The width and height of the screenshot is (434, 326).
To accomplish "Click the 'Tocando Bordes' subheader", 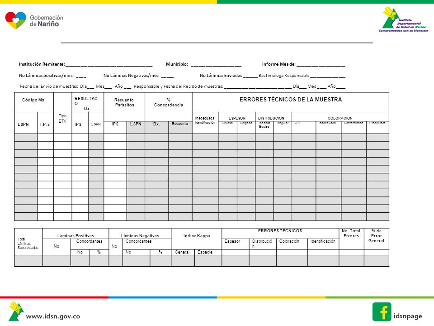I will [264, 125].
